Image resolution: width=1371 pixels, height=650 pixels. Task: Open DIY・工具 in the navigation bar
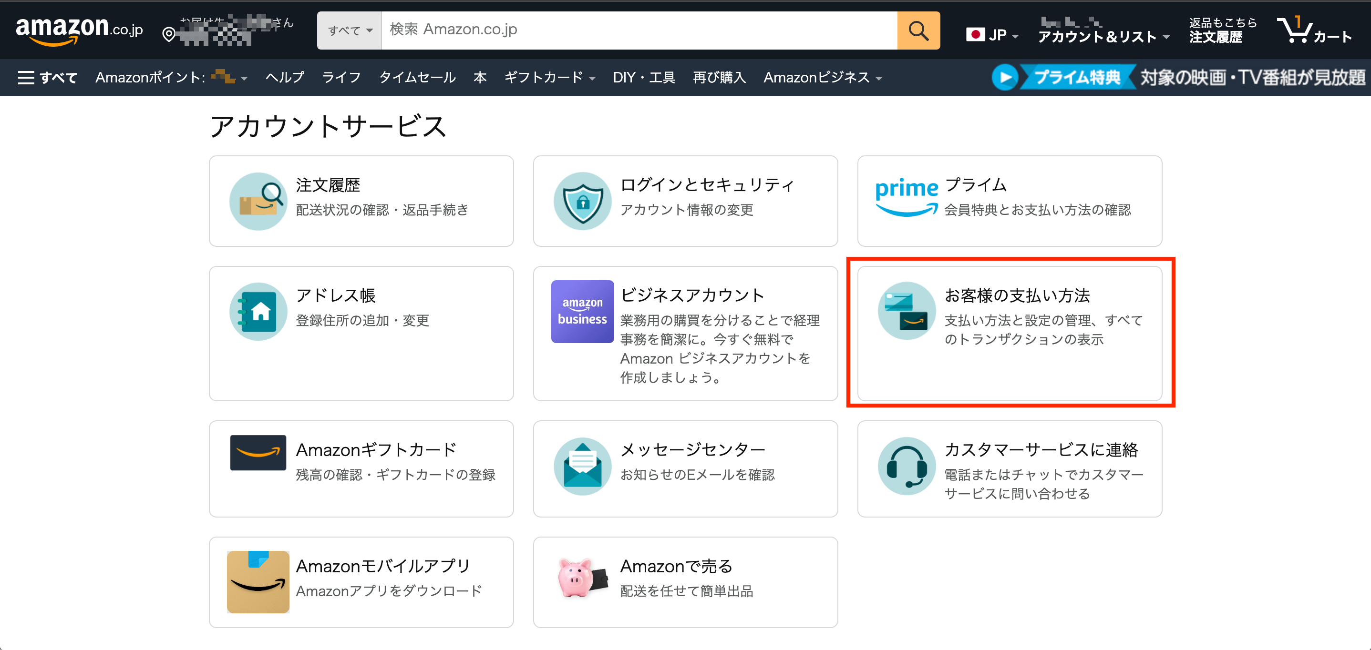click(644, 78)
